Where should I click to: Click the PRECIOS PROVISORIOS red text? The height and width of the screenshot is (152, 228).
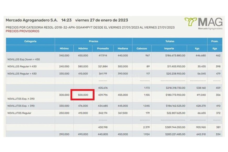click(x=23, y=31)
